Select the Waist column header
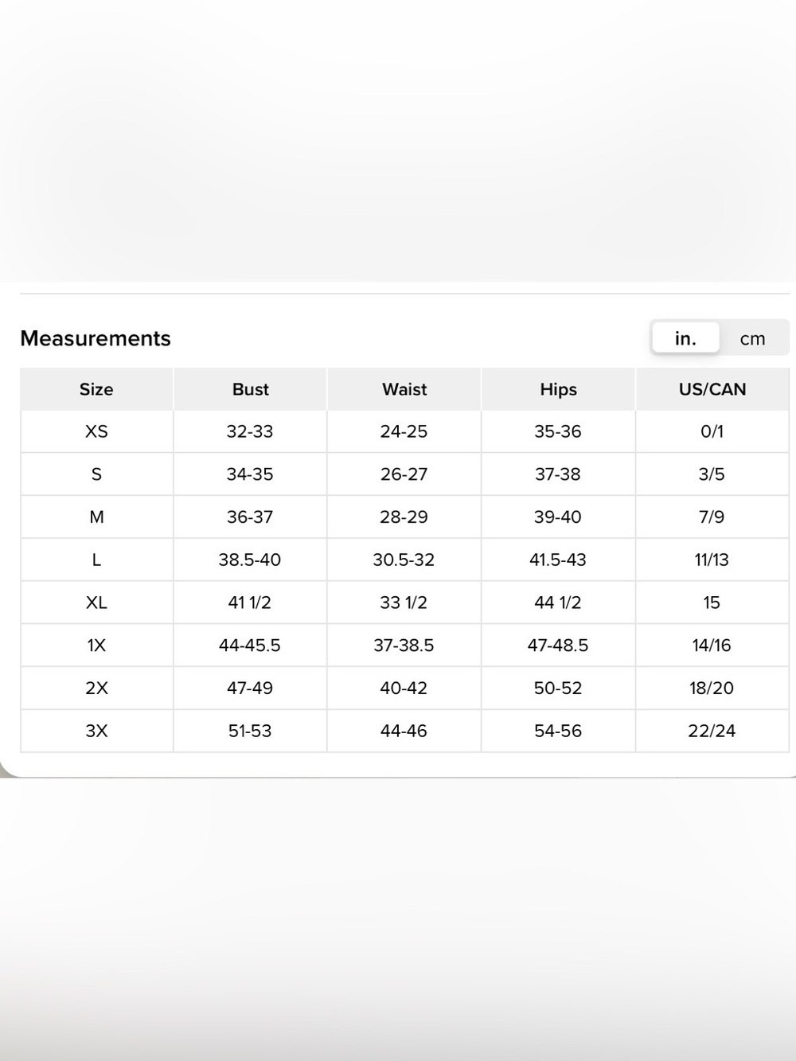Image resolution: width=796 pixels, height=1061 pixels. tap(404, 389)
